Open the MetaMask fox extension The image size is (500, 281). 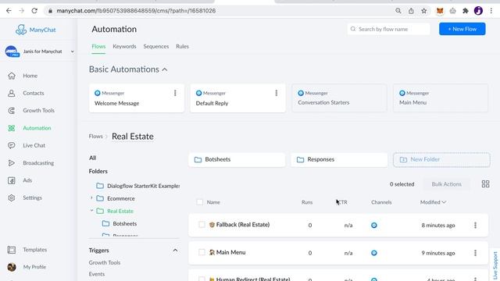point(440,11)
